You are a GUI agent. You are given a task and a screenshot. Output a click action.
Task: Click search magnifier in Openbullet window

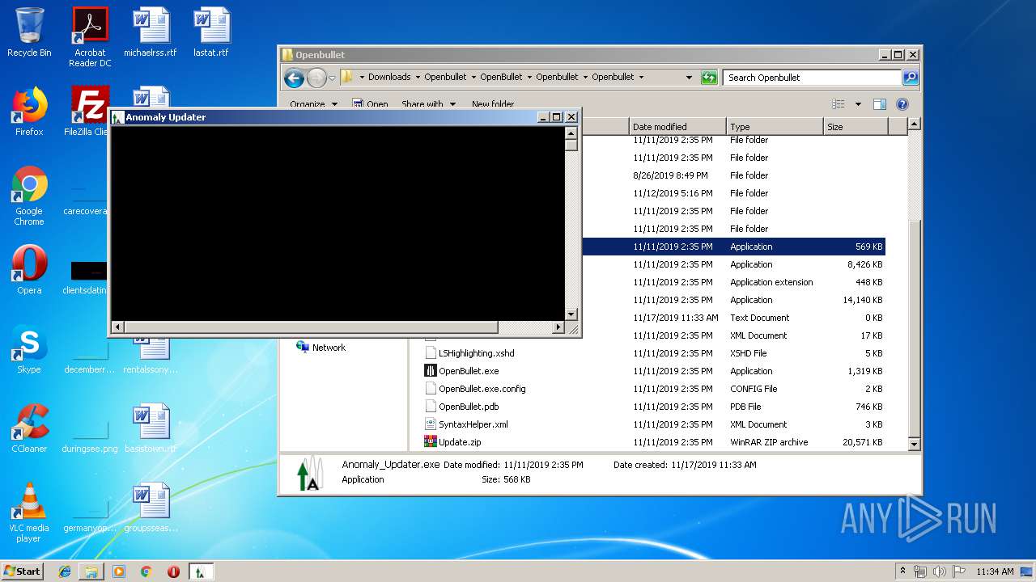[911, 78]
